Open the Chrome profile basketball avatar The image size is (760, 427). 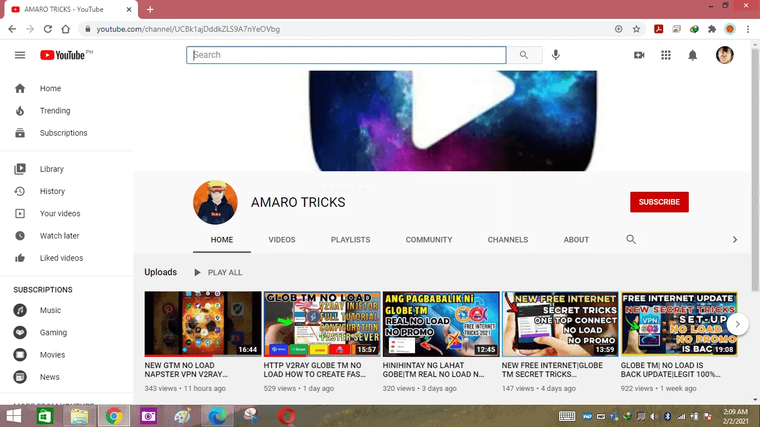click(x=730, y=29)
